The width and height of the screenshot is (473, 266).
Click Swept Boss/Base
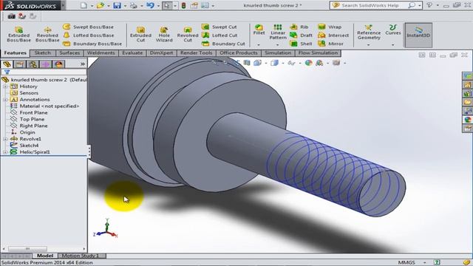click(88, 27)
